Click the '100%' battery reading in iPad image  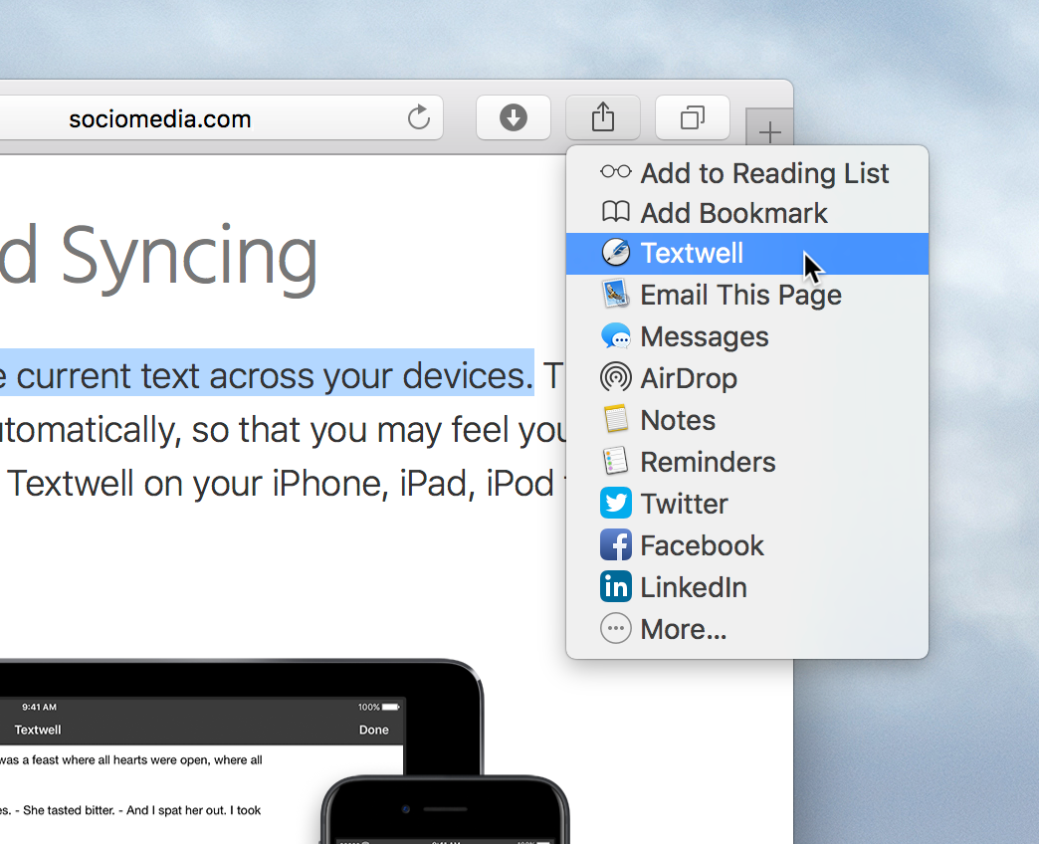(368, 707)
